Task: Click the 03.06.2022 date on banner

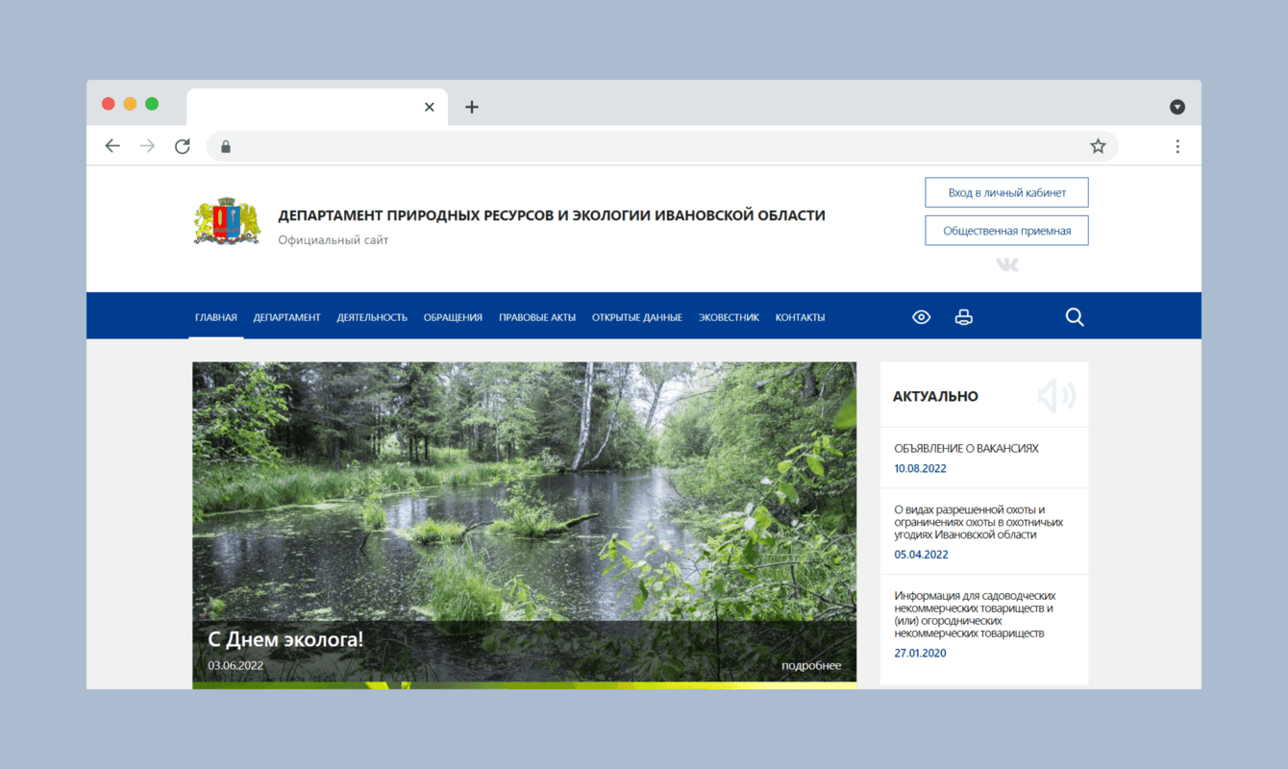Action: (x=235, y=665)
